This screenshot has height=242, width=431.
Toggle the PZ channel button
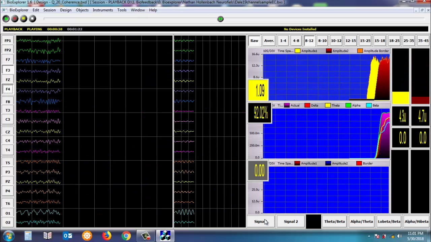click(8, 182)
